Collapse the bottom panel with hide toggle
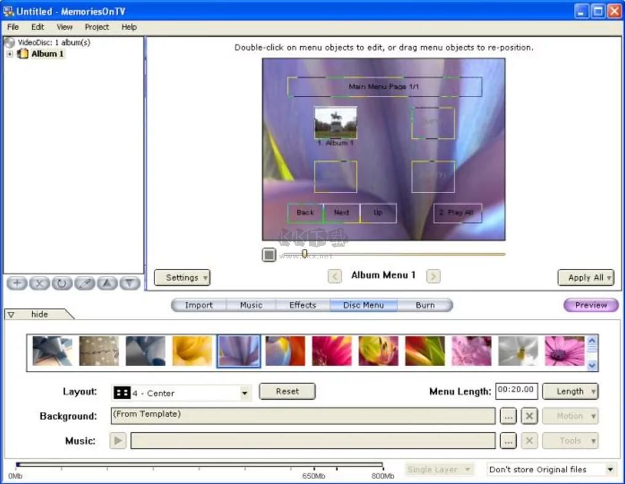The image size is (625, 484). click(x=39, y=314)
